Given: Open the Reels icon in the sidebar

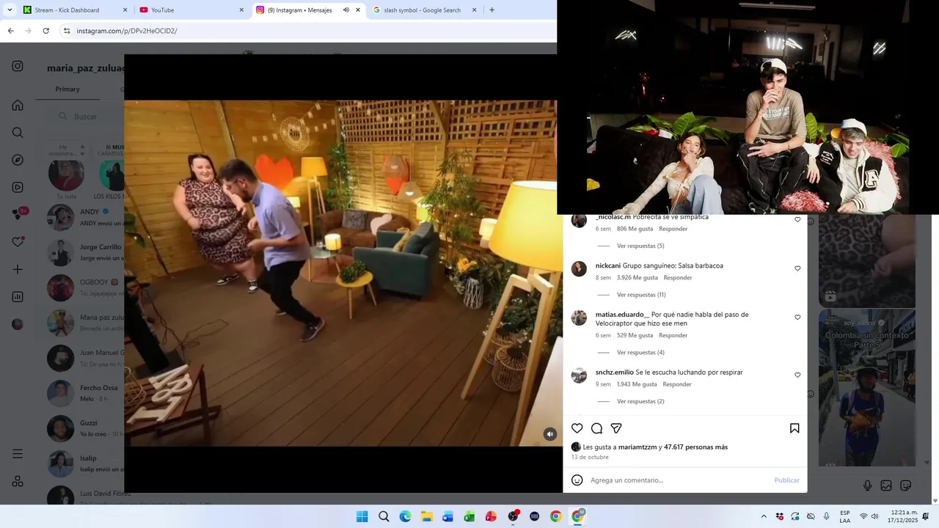Looking at the screenshot, I should pos(18,187).
